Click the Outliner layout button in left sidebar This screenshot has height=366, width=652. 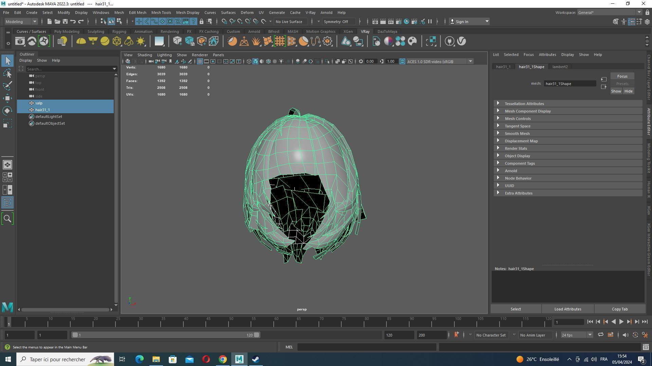pyautogui.click(x=7, y=203)
